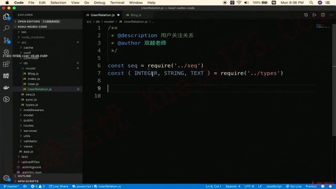
Task: Open seq.js in the file tree
Action: [x=48, y=94]
